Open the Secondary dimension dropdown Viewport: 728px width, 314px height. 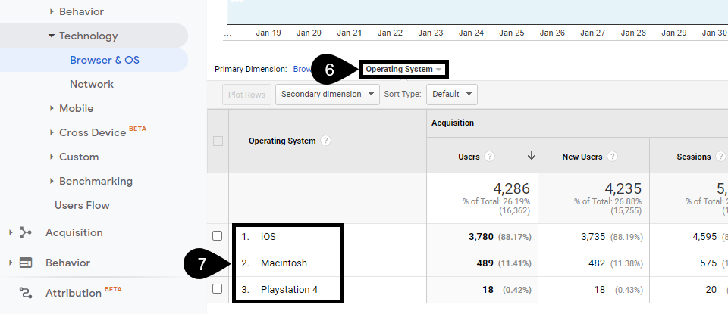328,94
